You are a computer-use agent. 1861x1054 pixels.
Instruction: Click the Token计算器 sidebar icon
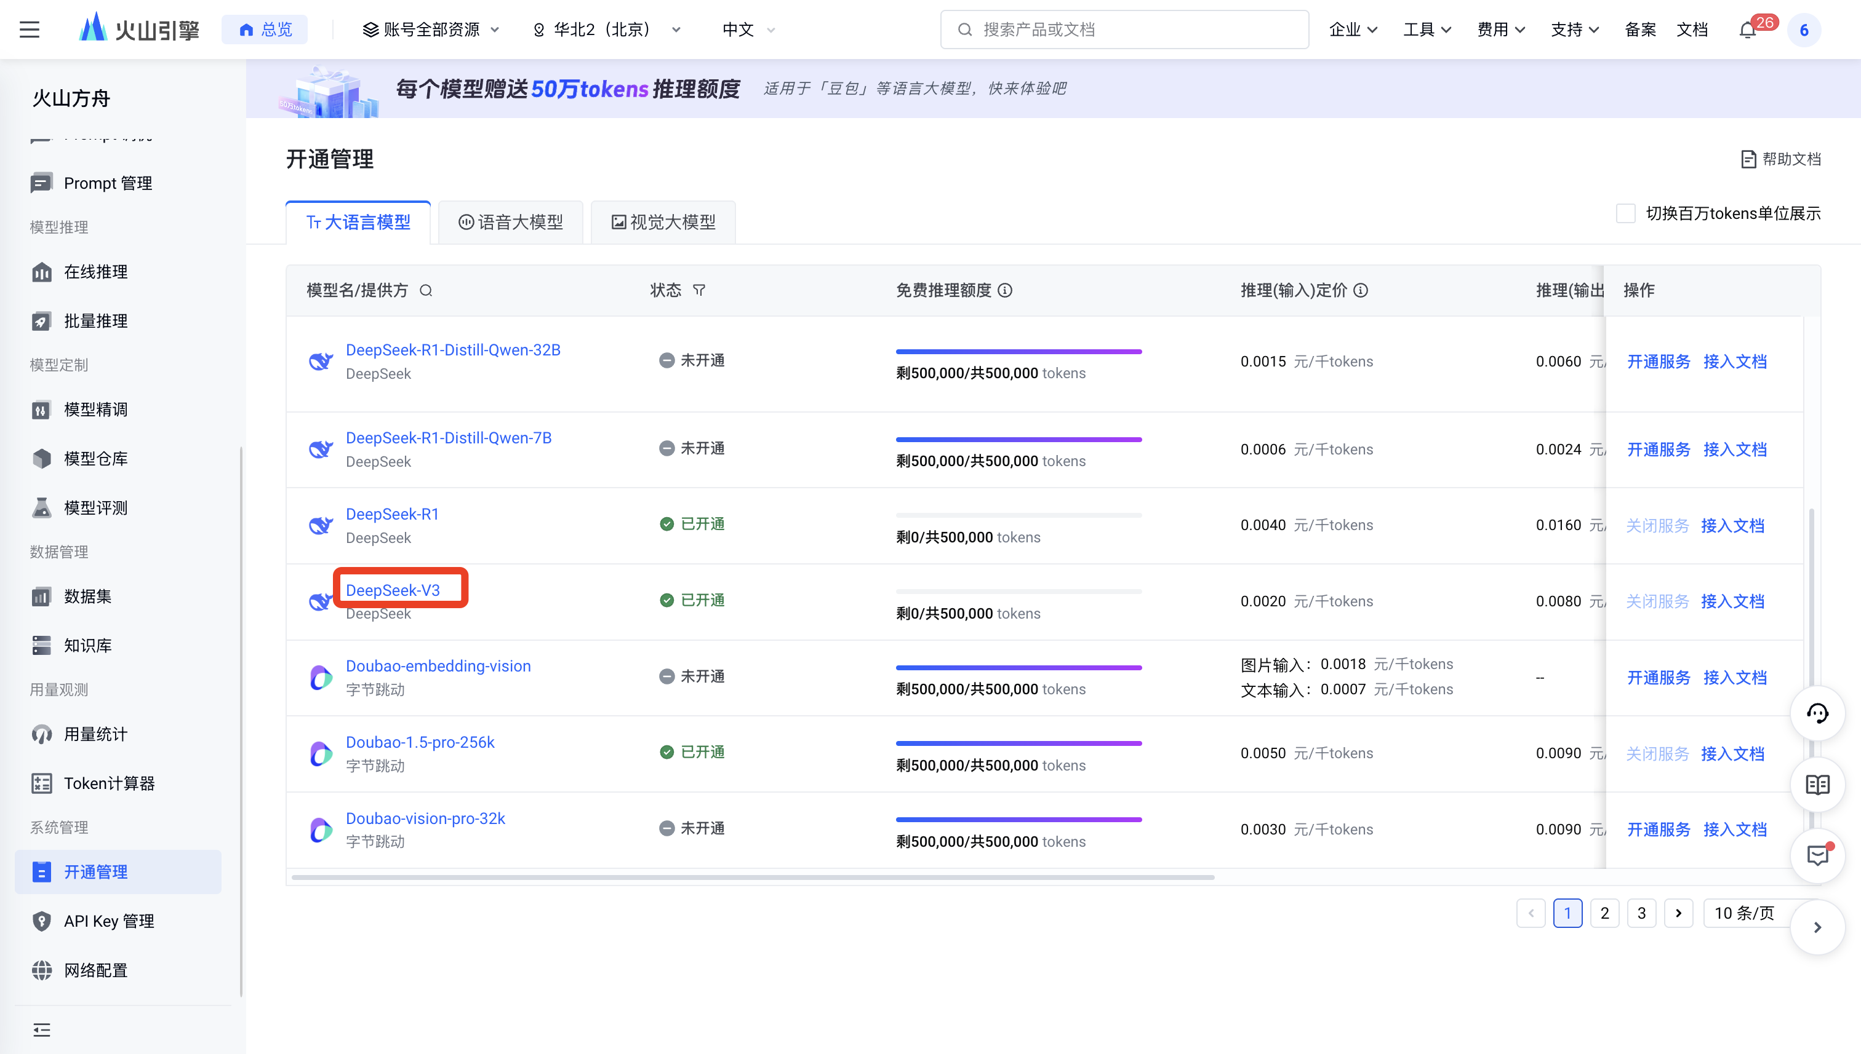[41, 783]
